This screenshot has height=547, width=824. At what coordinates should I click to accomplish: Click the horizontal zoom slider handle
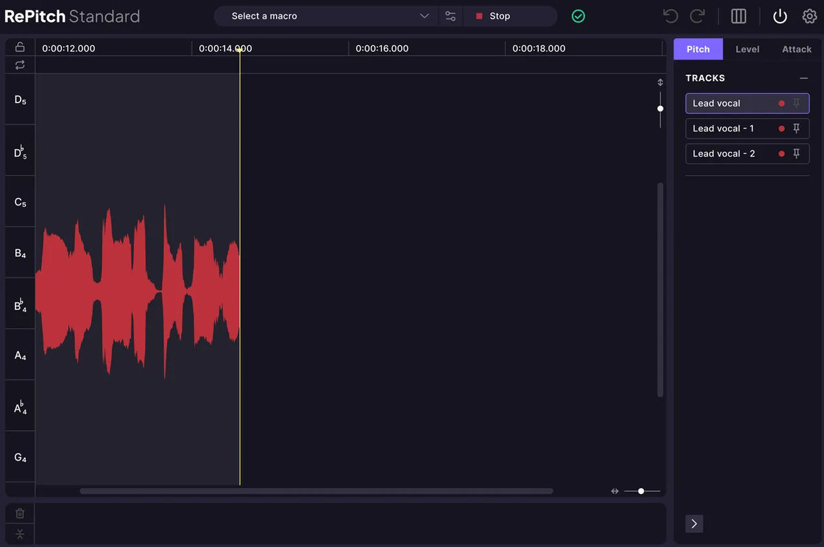click(641, 491)
